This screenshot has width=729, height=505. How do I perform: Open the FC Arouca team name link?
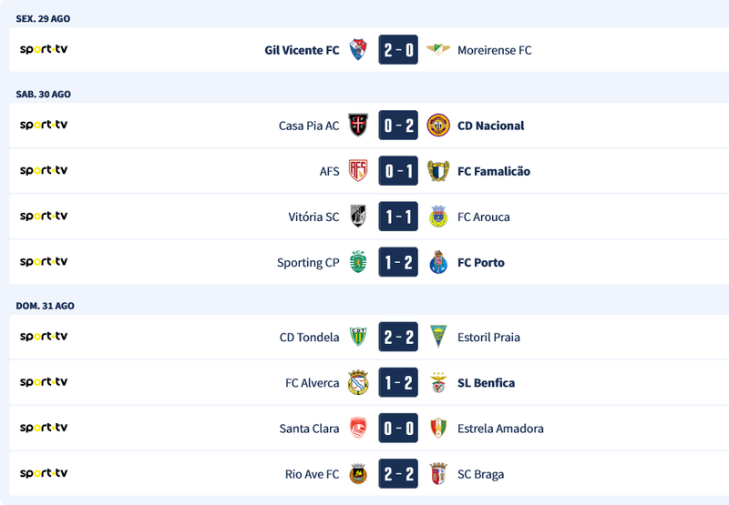[x=483, y=217]
